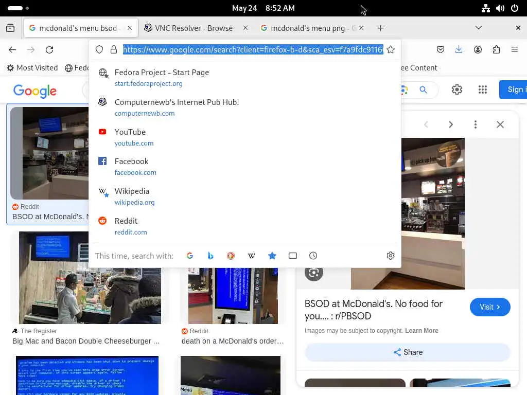527x395 pixels.
Task: Open the Firefox account icon
Action: [478, 50]
